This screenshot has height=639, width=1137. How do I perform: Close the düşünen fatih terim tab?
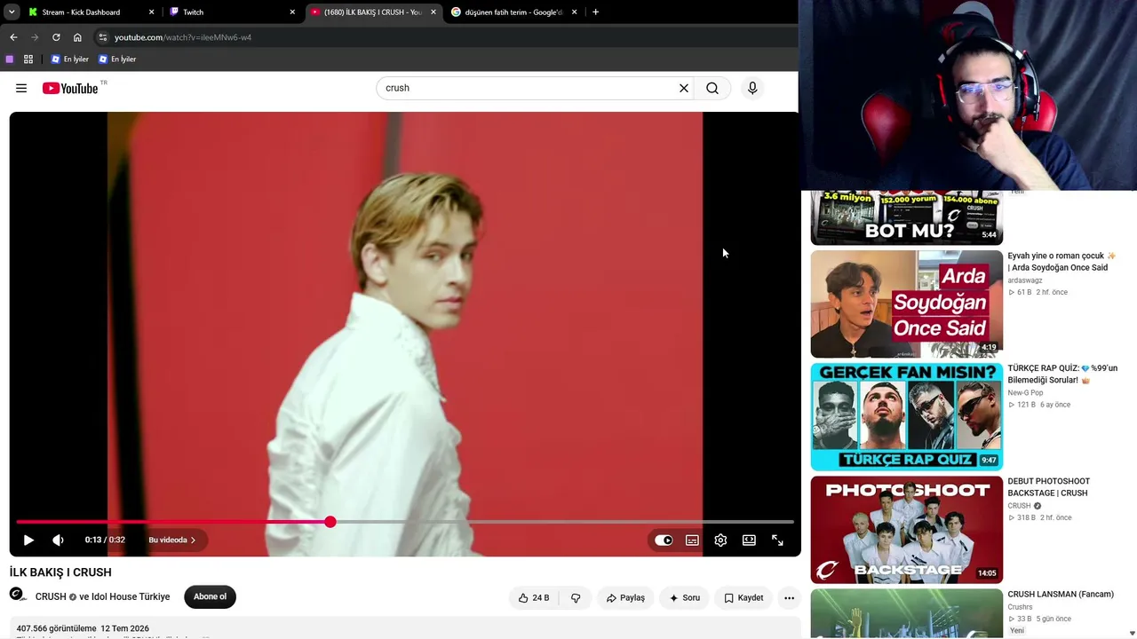574,12
